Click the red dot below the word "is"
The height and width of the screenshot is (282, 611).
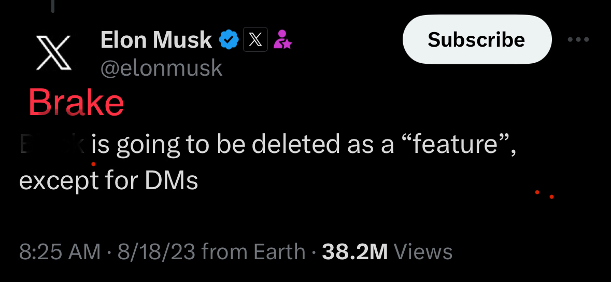pyautogui.click(x=93, y=164)
